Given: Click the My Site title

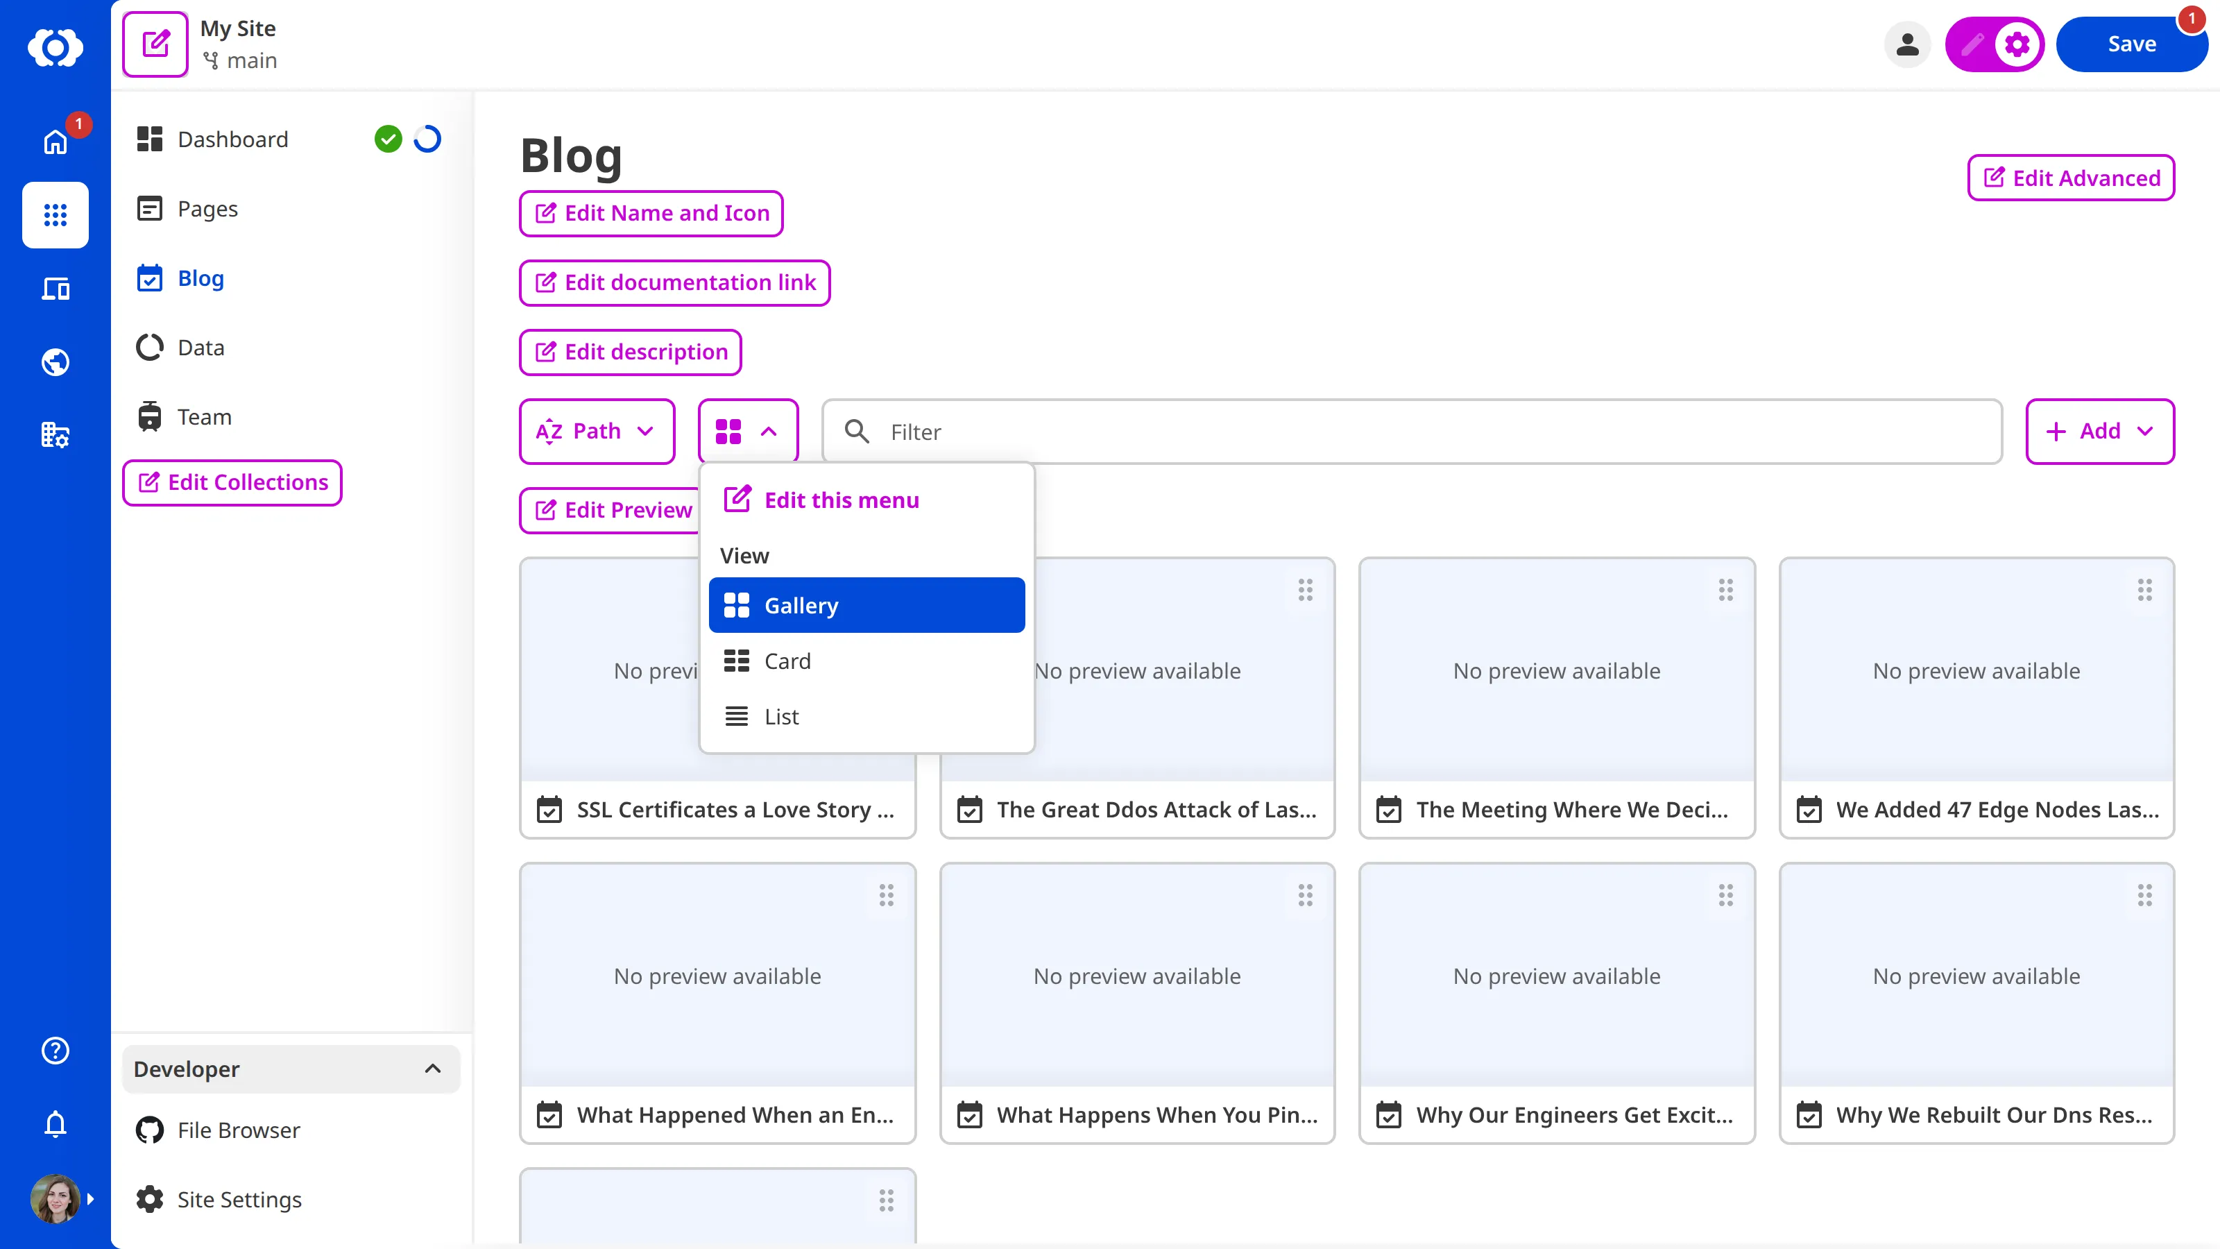Looking at the screenshot, I should pos(238,28).
